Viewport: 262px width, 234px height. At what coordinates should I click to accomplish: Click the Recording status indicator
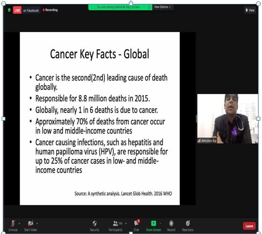tap(50, 10)
